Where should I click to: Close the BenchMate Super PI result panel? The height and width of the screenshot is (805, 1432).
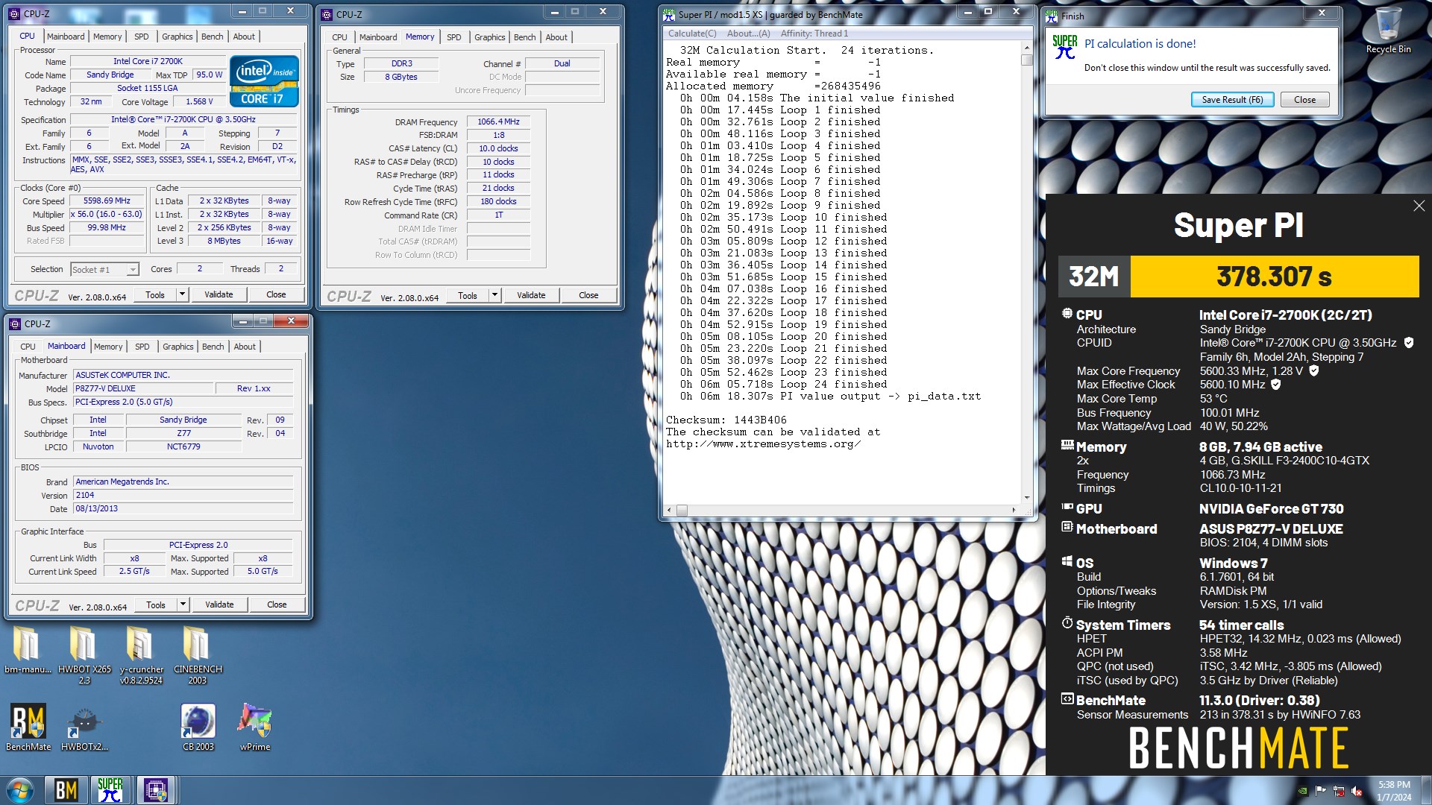pos(1419,206)
